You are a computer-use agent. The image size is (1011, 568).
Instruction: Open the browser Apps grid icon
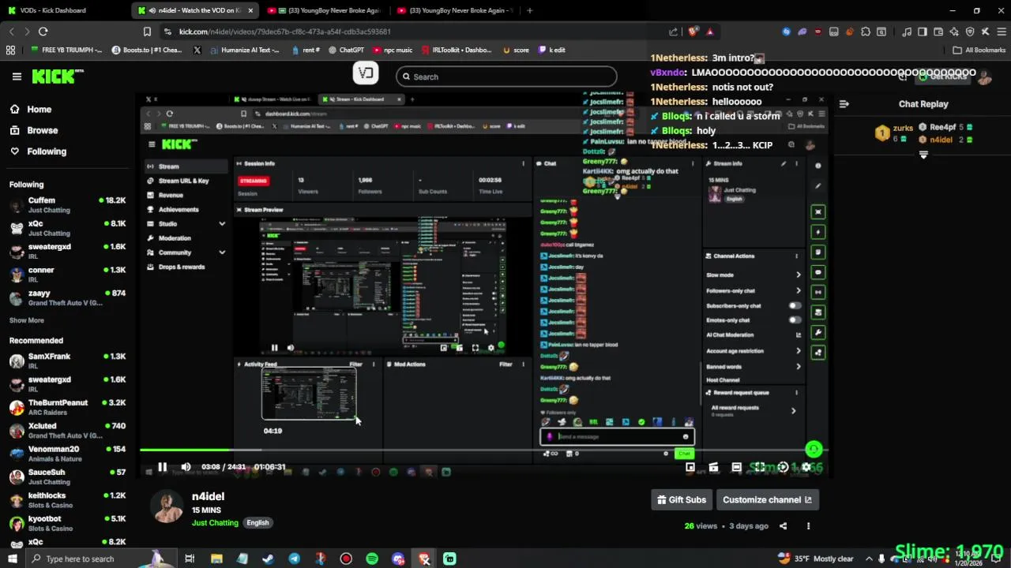click(x=10, y=50)
